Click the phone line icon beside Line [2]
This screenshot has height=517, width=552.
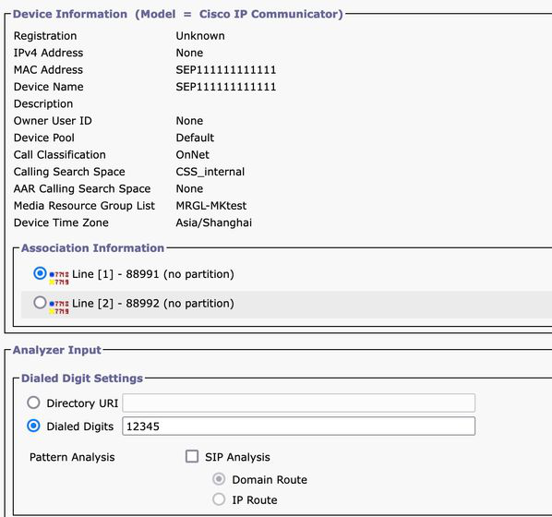(x=59, y=307)
